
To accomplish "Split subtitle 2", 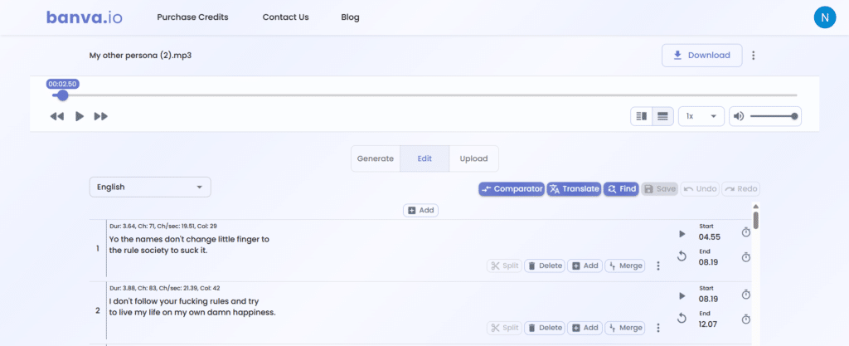I will click(505, 328).
